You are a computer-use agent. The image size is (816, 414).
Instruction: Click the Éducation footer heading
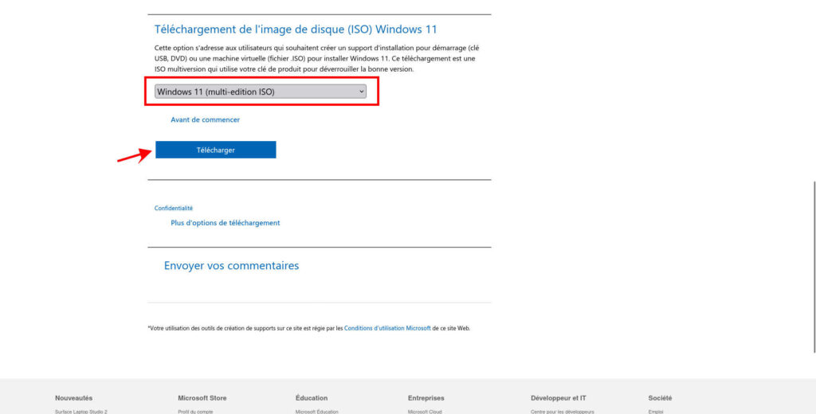[x=312, y=398]
